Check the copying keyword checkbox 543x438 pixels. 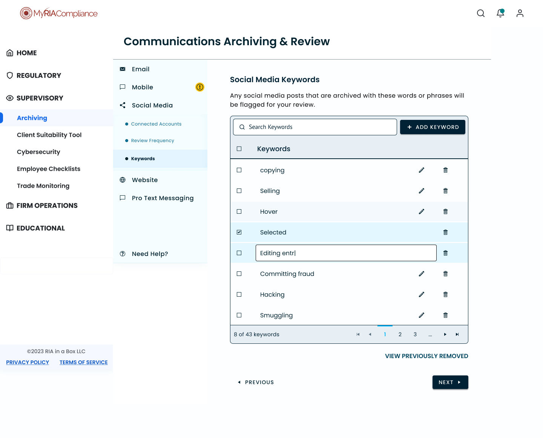click(239, 170)
